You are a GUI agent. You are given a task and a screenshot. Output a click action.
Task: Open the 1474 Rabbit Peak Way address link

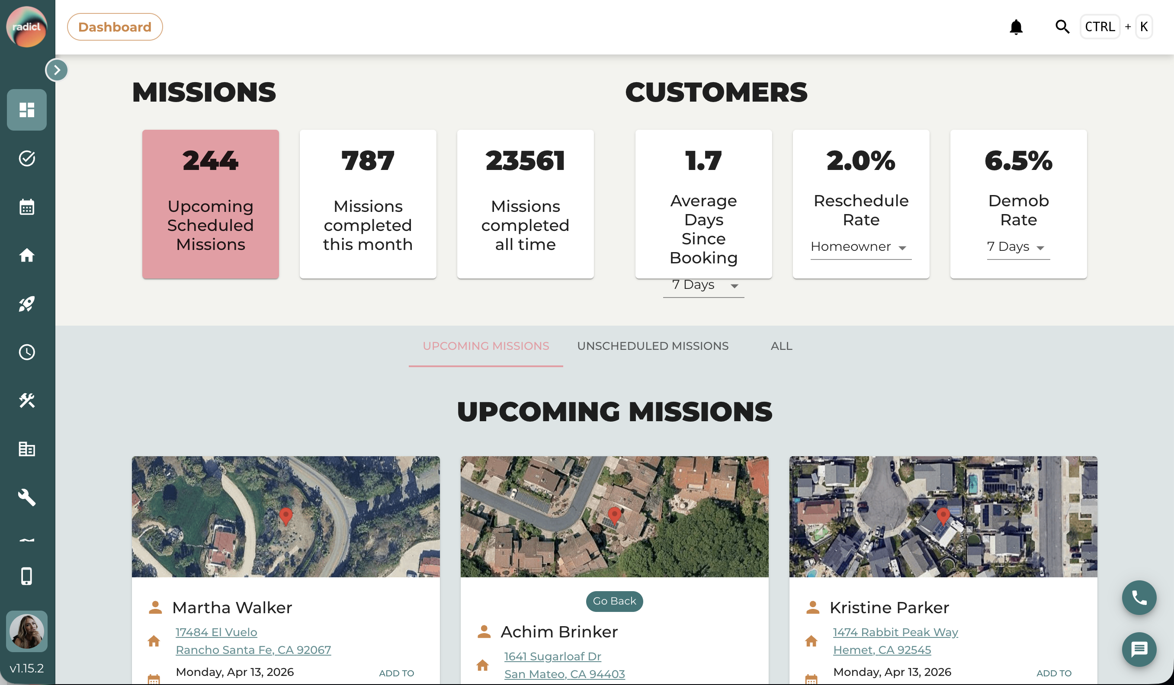point(895,632)
